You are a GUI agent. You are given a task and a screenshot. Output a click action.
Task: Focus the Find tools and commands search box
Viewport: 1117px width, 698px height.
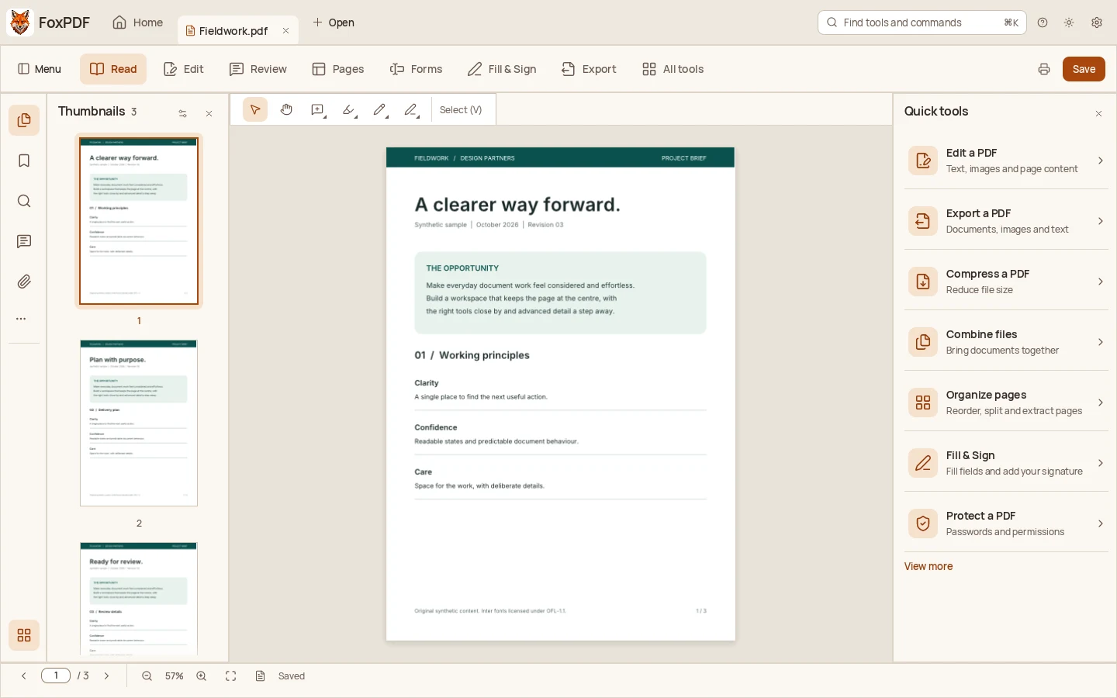pyautogui.click(x=922, y=22)
